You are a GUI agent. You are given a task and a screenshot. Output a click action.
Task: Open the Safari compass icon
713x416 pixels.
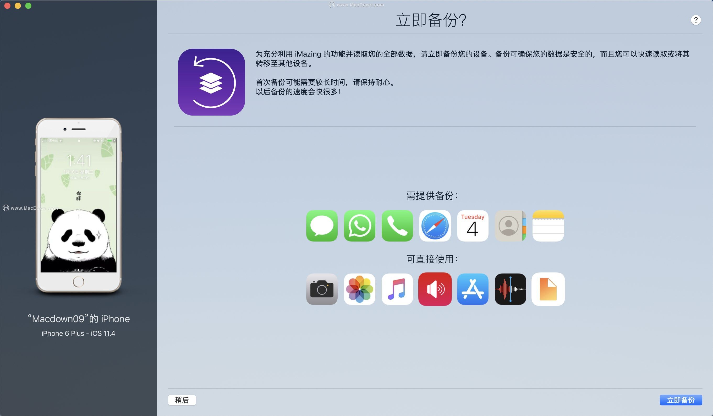435,226
